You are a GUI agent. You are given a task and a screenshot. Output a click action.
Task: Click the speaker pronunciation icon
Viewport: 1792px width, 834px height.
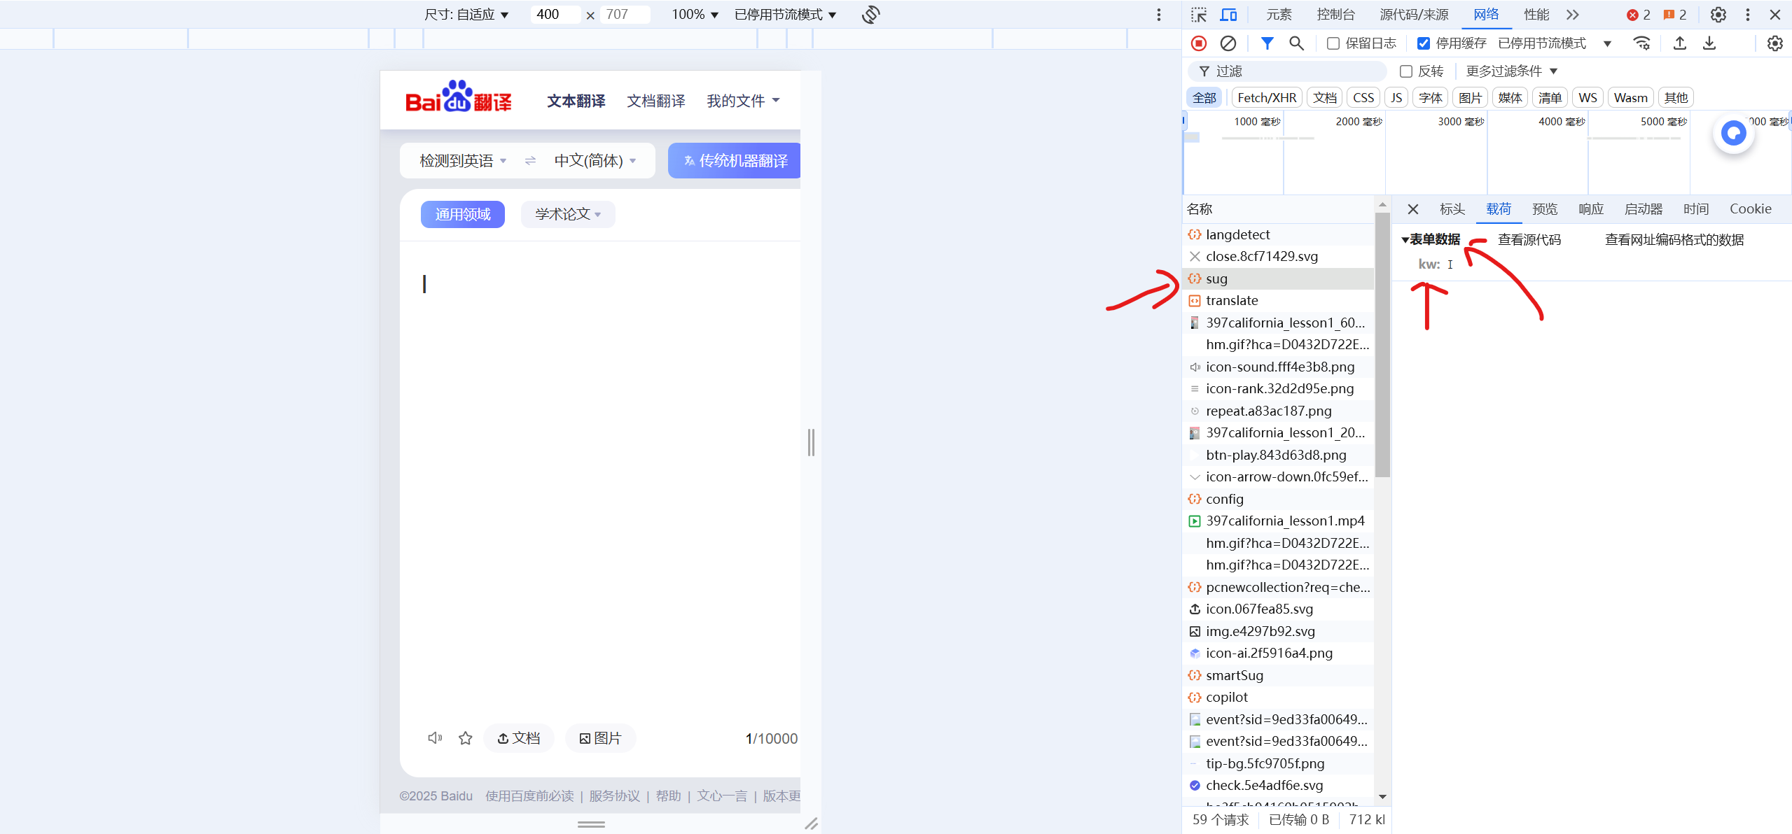(x=434, y=738)
